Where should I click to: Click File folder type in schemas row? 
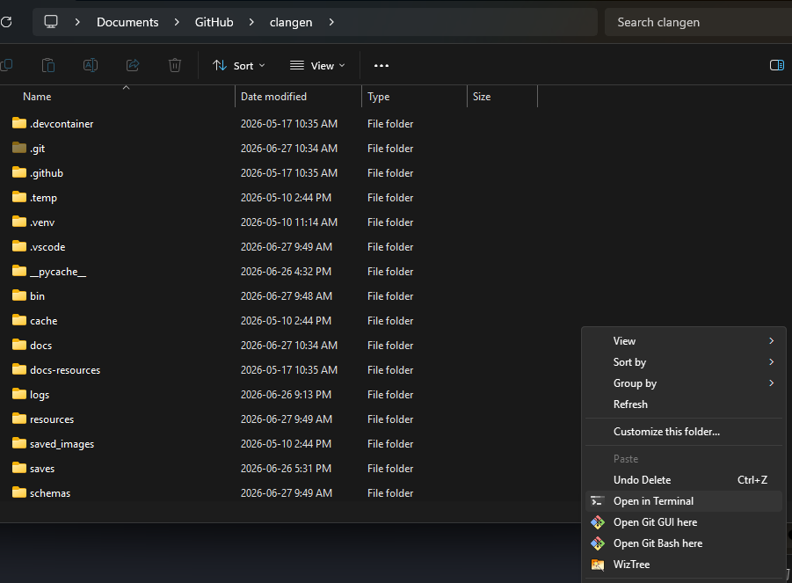(390, 492)
